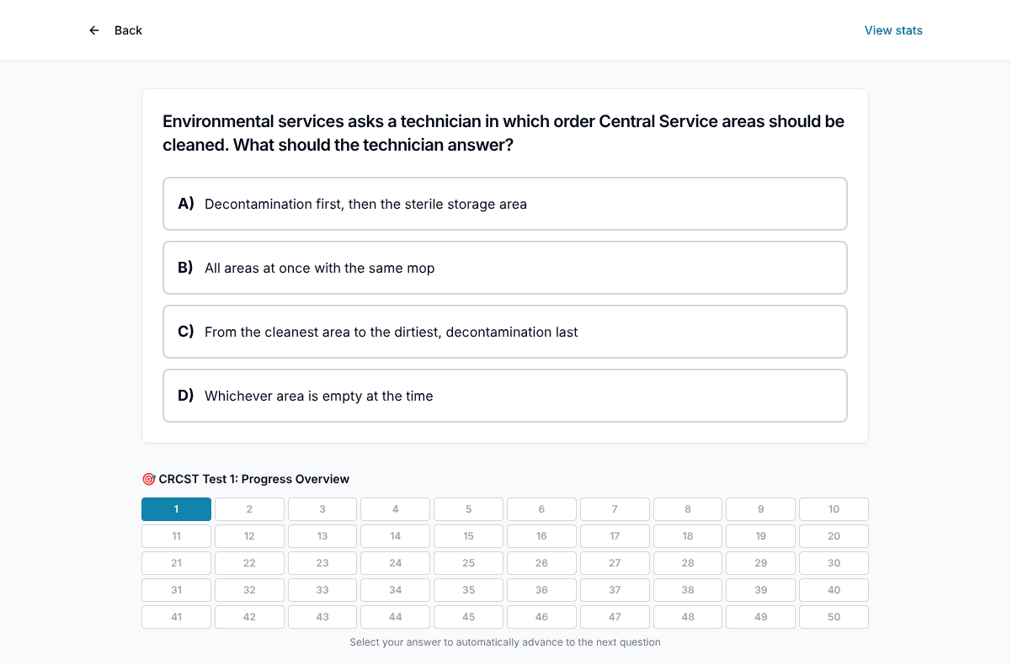Open question 10 in progress overview

[x=834, y=509]
